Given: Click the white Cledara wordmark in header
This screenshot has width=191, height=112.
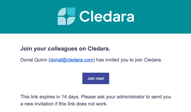Looking at the screenshot, I should click(x=107, y=16).
